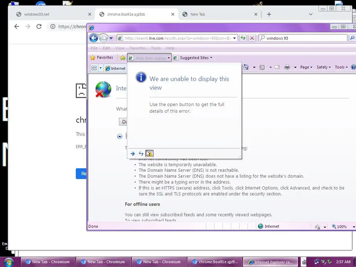Open the recent pages dropdown beside Forward
This screenshot has height=267, width=356.
coord(111,38)
